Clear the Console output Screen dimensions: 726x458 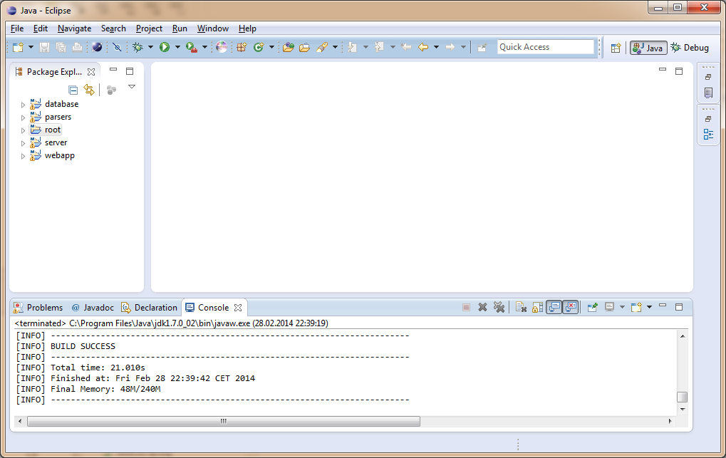pos(519,307)
